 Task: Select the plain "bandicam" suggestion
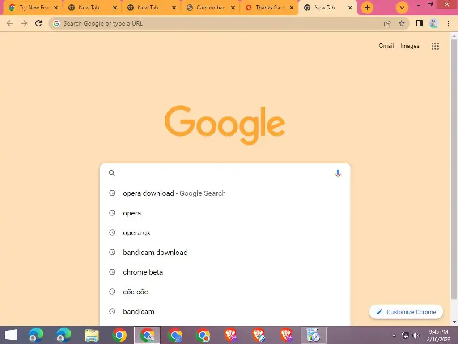(225, 312)
